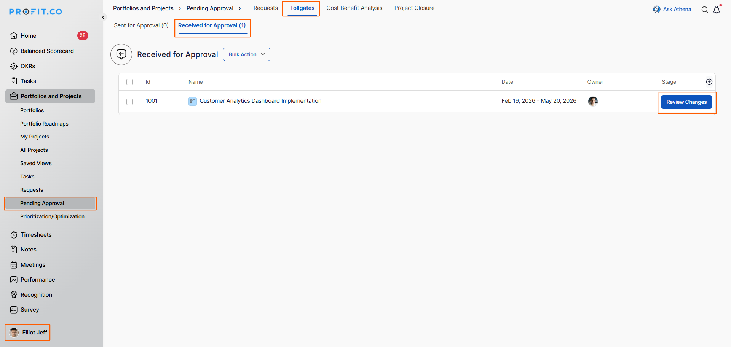The height and width of the screenshot is (347, 731).
Task: Check the select-all checkbox in table header
Action: (x=129, y=82)
